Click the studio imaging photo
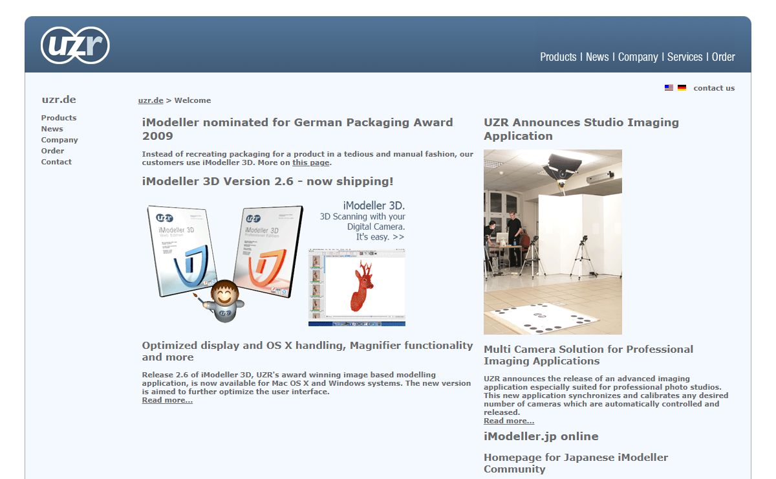The width and height of the screenshot is (776, 479). tap(553, 242)
